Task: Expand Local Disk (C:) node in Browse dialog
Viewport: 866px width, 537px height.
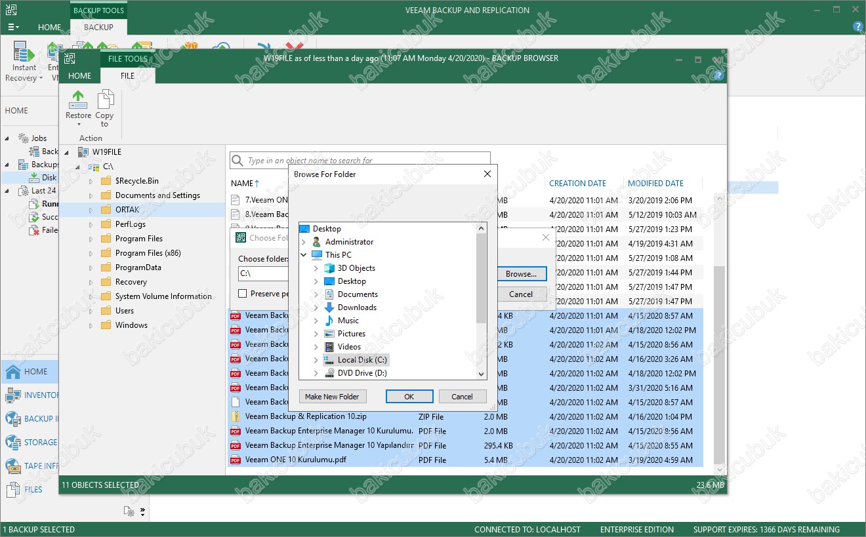Action: (x=316, y=360)
